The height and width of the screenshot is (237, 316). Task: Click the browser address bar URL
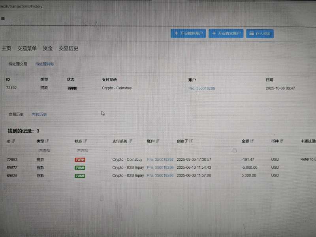tap(21, 6)
